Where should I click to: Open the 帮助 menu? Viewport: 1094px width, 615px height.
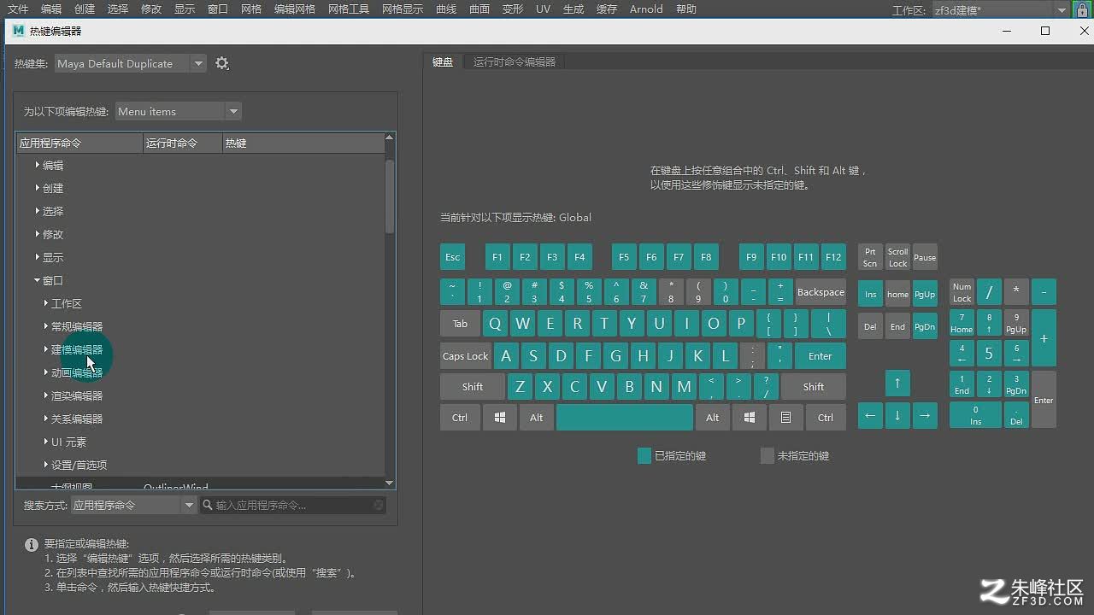686,9
